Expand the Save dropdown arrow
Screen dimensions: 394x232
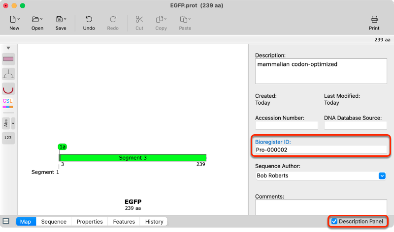[65, 19]
